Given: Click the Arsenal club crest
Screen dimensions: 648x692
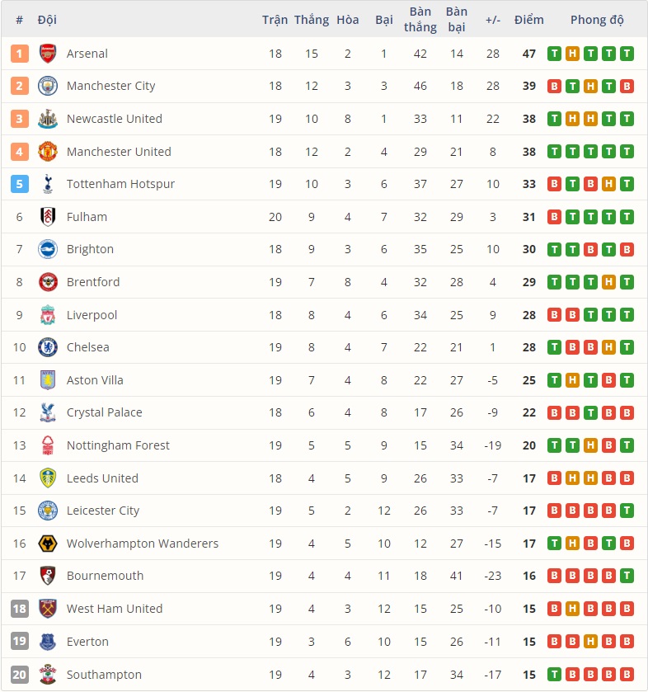Looking at the screenshot, I should (47, 53).
